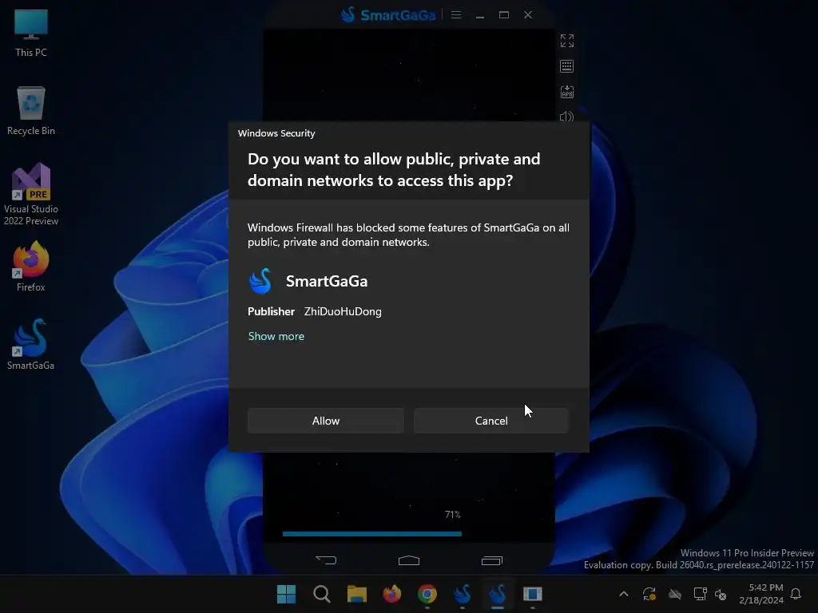Maximize the SmartGaGa window

(x=504, y=14)
